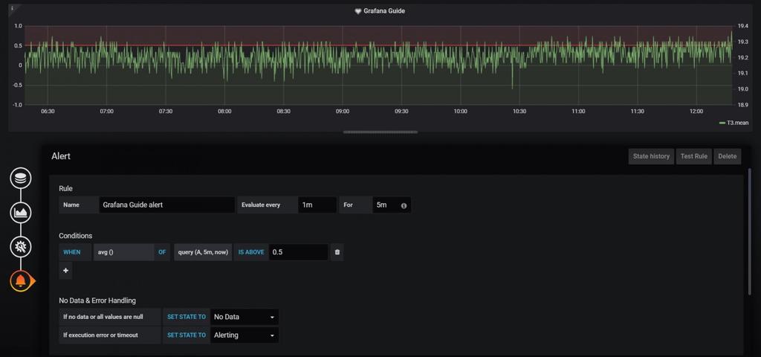Click the No Data & Error Handling heading
761x357 pixels.
click(x=97, y=300)
